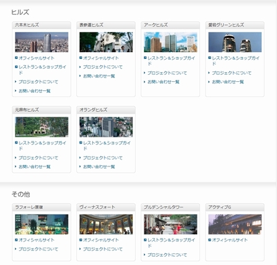
Task: Click the アクティブG card title
Action: click(220, 207)
